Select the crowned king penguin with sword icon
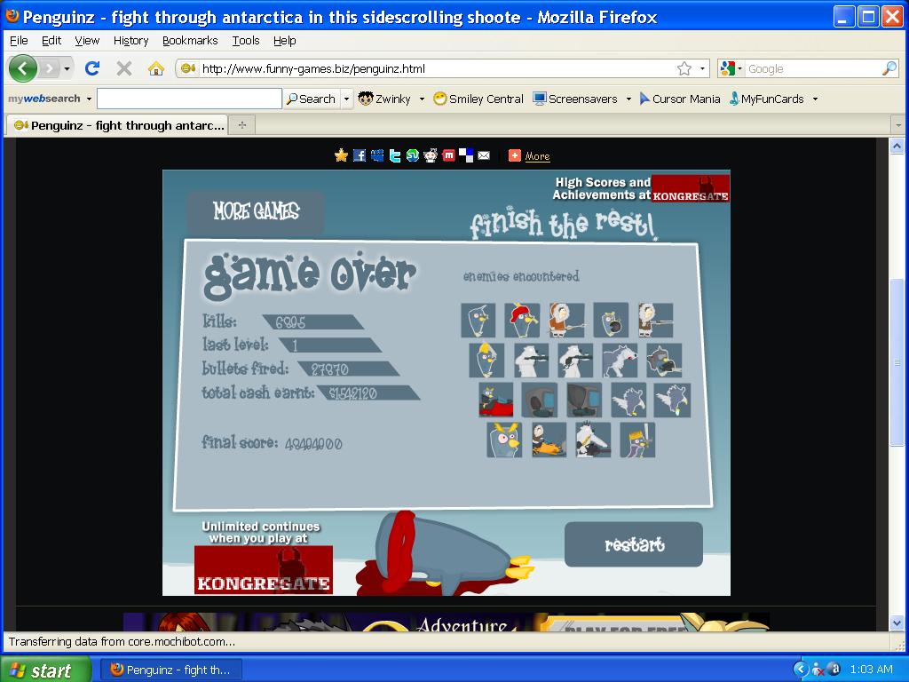The height and width of the screenshot is (682, 909). (637, 440)
